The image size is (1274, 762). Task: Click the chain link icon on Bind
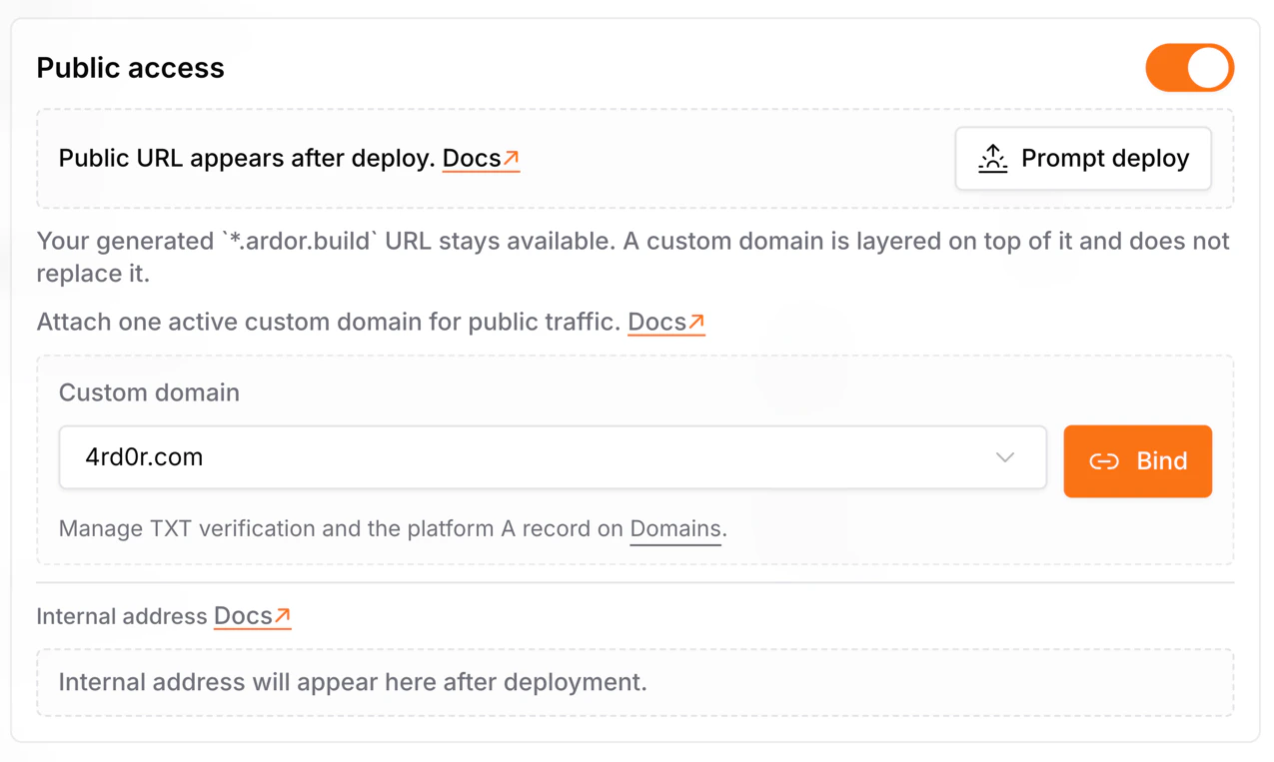pos(1104,461)
